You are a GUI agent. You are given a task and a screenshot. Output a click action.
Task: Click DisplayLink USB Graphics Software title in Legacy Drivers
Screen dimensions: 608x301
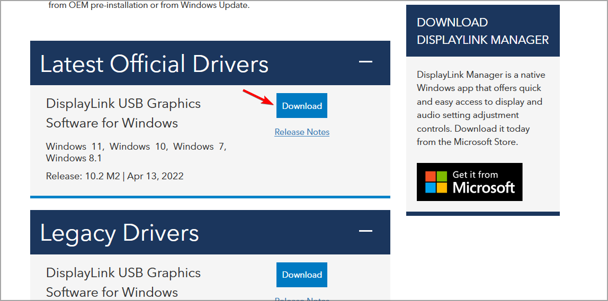click(x=123, y=282)
